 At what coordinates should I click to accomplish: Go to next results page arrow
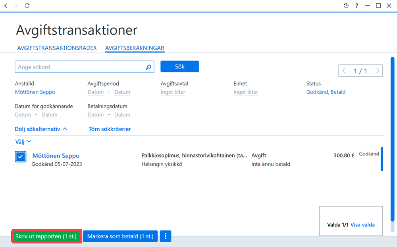click(x=378, y=71)
